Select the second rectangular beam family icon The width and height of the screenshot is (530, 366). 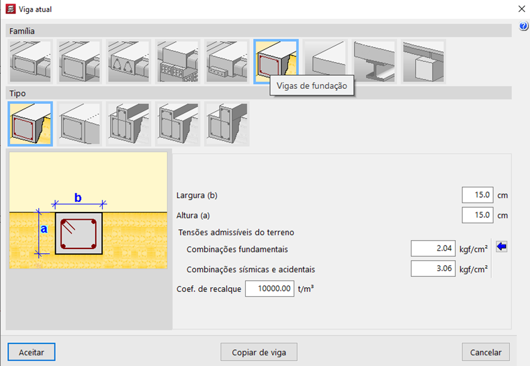[x=80, y=61]
